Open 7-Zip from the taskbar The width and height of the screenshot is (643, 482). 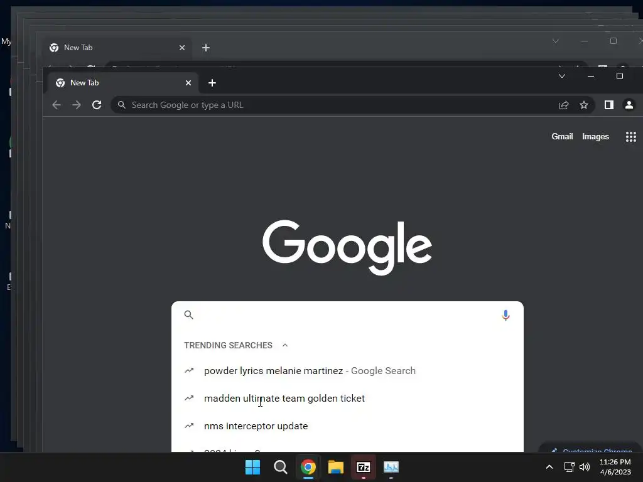click(364, 467)
